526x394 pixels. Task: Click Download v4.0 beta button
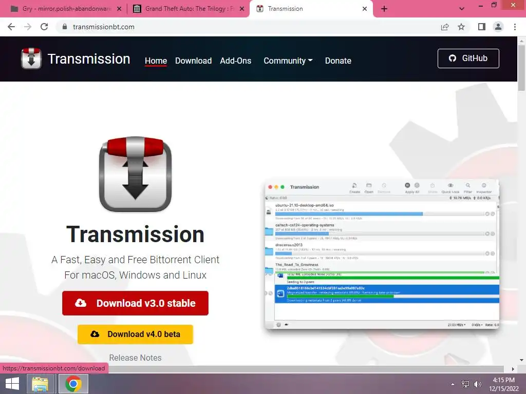pyautogui.click(x=135, y=334)
